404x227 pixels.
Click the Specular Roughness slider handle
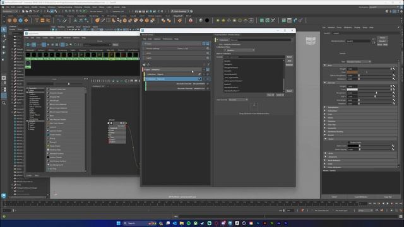[376, 93]
